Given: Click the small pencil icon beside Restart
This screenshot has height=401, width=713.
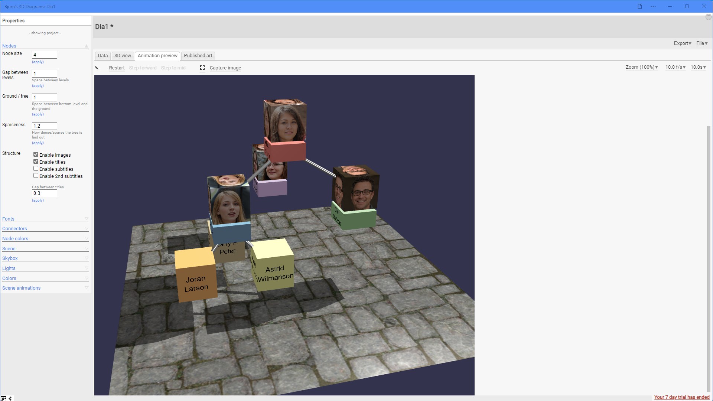Looking at the screenshot, I should [97, 68].
